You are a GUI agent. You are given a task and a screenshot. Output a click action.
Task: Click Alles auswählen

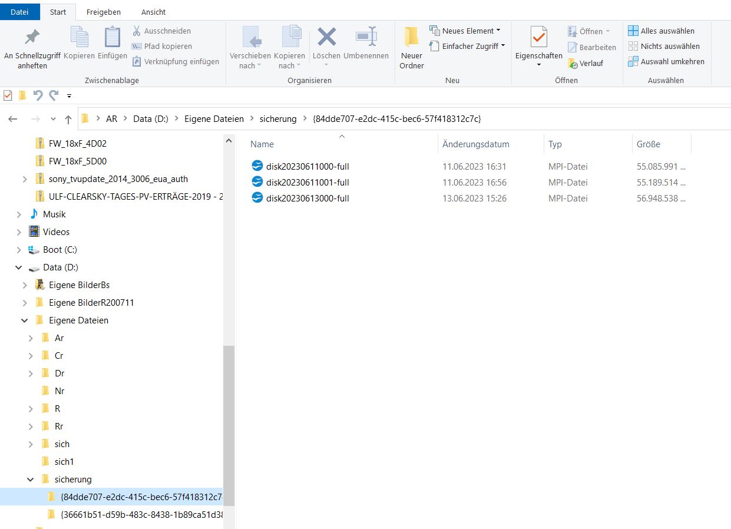pyautogui.click(x=661, y=31)
